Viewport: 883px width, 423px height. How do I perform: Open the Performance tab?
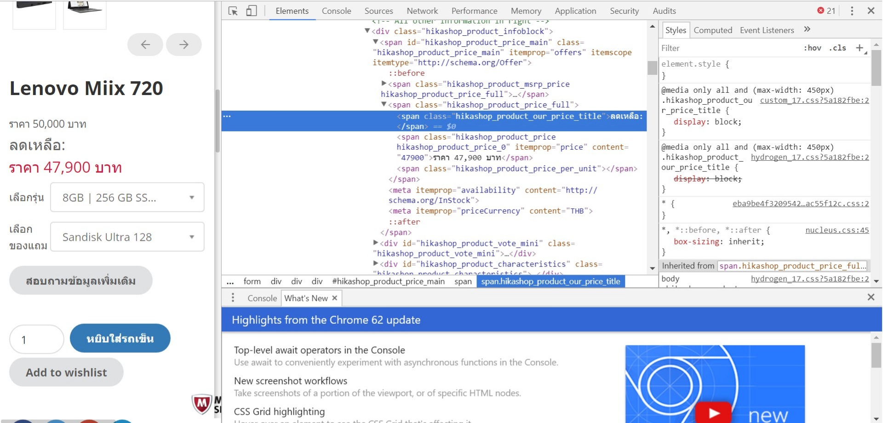click(474, 11)
